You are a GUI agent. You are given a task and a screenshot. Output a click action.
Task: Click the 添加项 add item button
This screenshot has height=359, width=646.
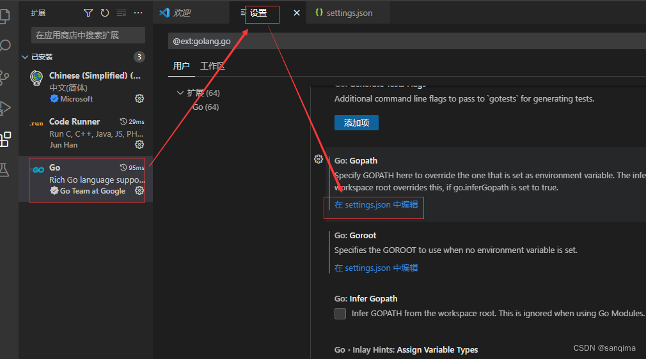(x=356, y=123)
